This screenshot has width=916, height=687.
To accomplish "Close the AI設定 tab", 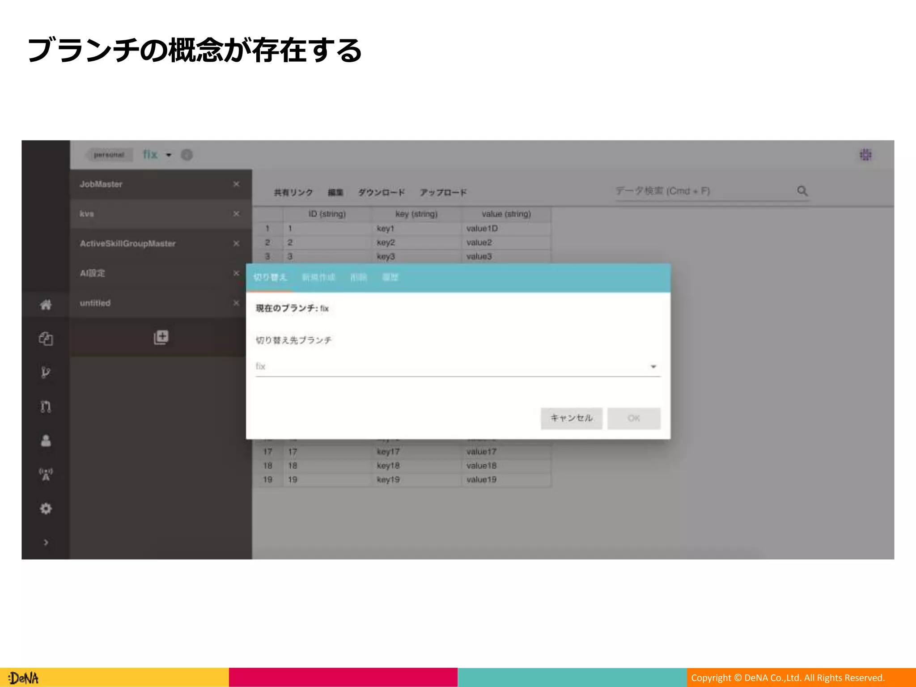I will point(237,273).
